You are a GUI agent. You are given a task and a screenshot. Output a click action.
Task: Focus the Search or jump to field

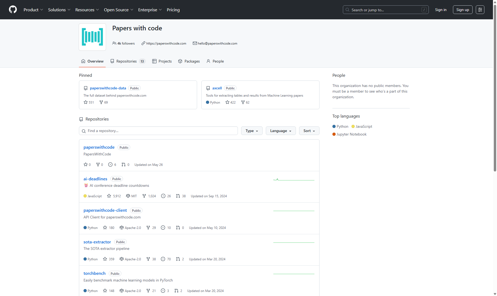pos(386,10)
